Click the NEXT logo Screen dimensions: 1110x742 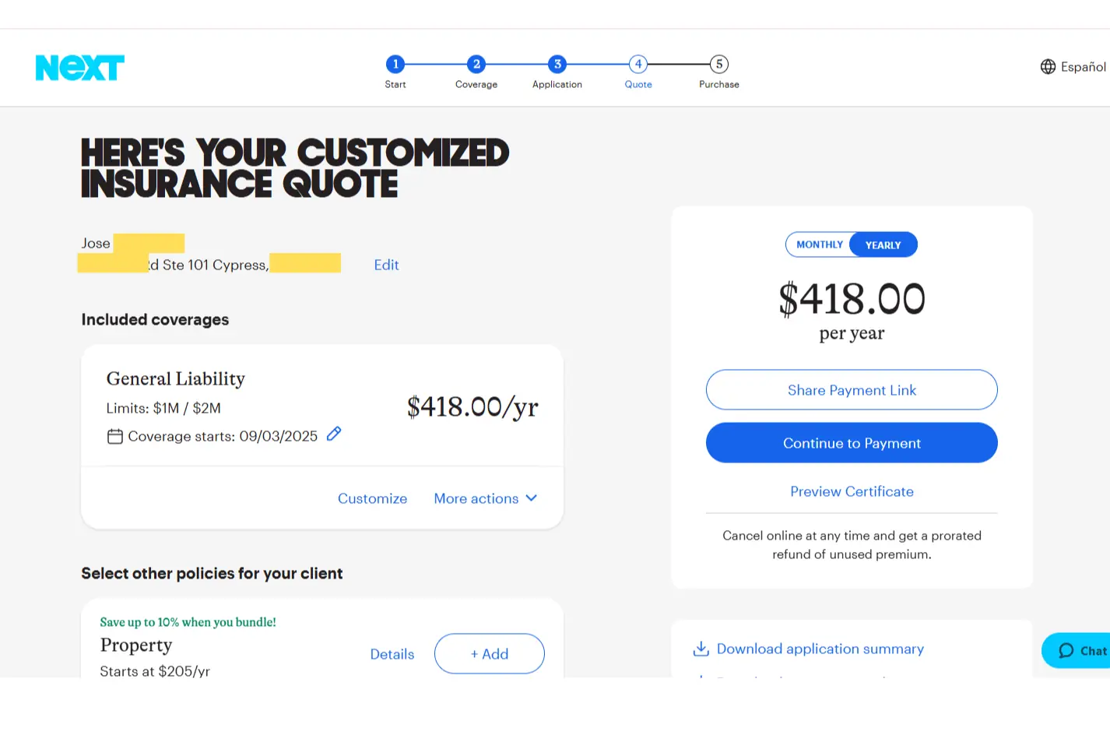(x=80, y=68)
